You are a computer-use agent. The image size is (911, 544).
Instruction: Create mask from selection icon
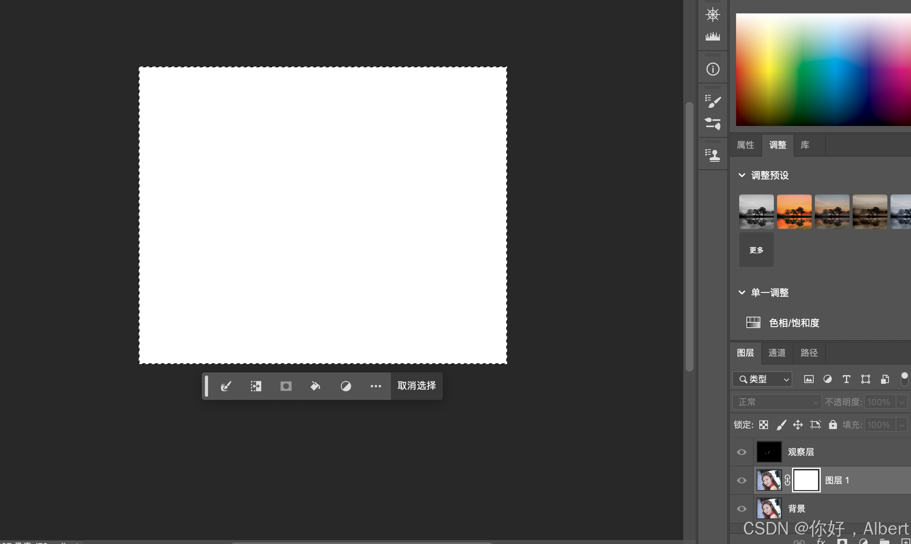[x=286, y=386]
